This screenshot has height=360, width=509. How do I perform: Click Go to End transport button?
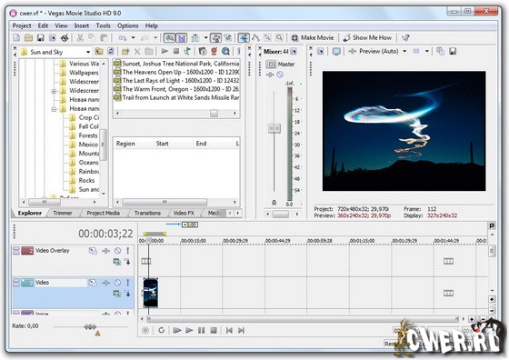coord(241,331)
